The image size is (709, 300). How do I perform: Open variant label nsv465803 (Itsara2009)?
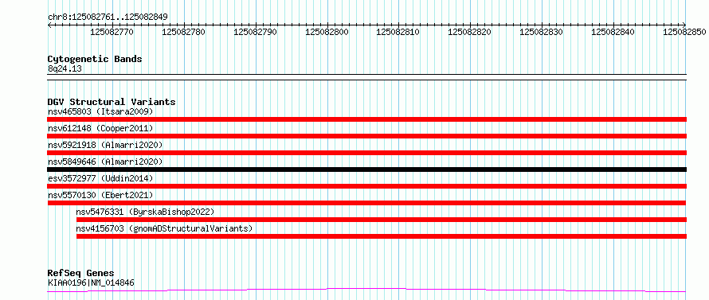[100, 111]
